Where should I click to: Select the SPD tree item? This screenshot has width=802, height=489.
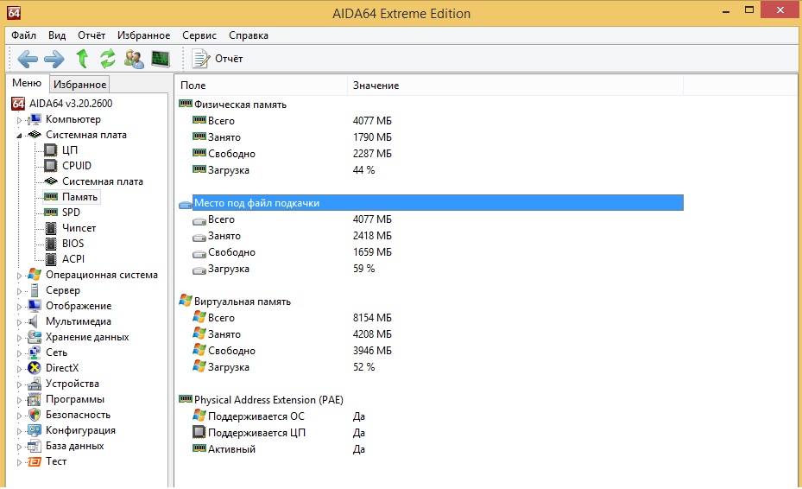tap(71, 213)
